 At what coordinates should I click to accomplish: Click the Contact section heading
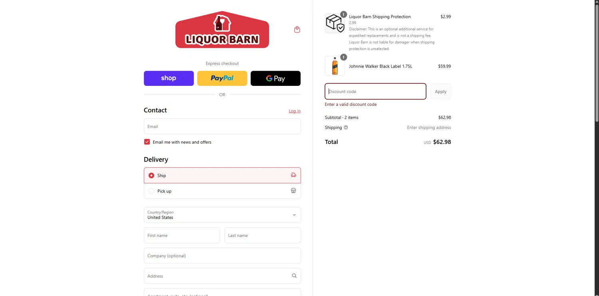tap(155, 110)
